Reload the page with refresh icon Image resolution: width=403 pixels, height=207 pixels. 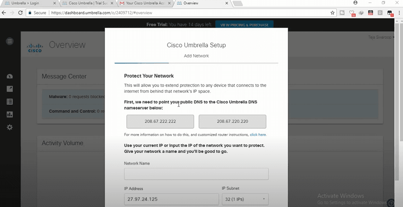coord(21,13)
